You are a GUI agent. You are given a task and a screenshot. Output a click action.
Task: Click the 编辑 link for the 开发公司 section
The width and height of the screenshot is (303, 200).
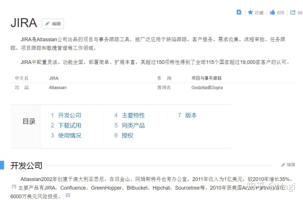click(x=288, y=165)
